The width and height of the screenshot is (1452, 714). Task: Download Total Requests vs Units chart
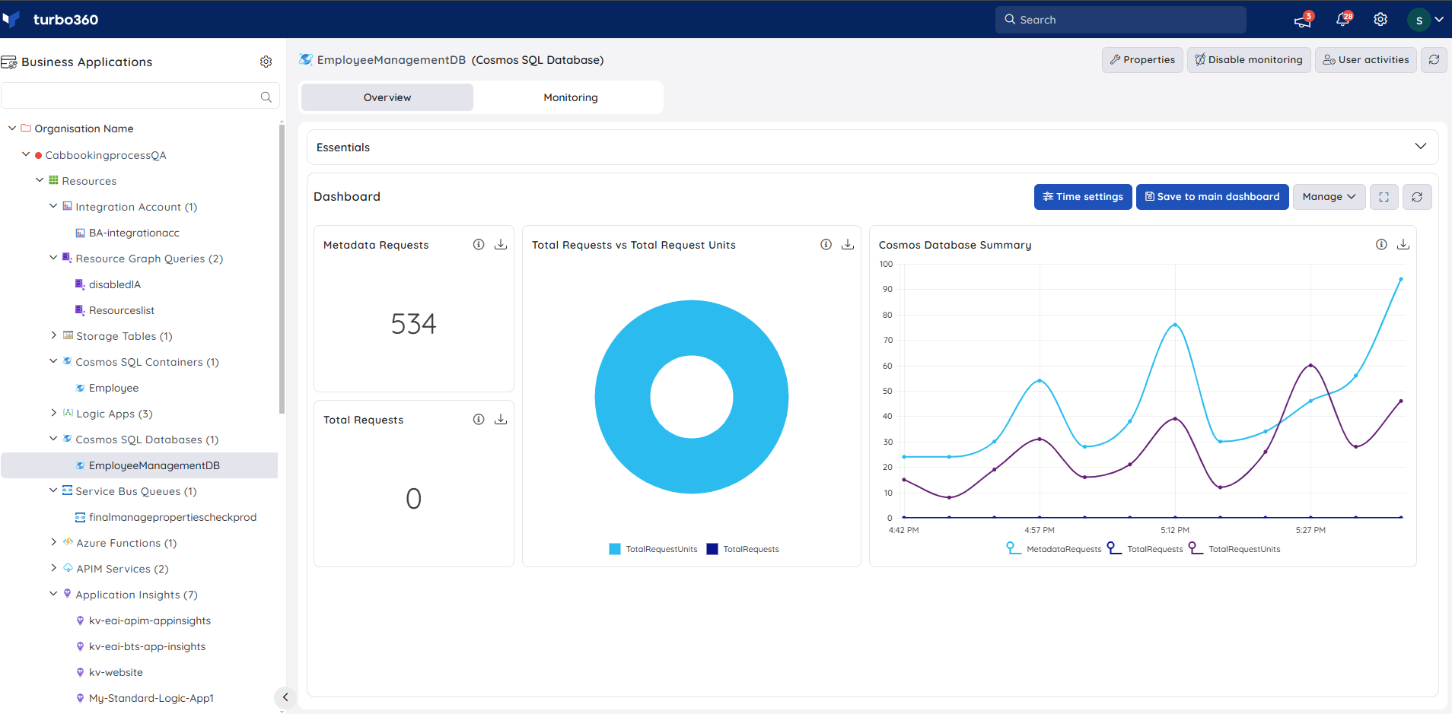click(848, 244)
